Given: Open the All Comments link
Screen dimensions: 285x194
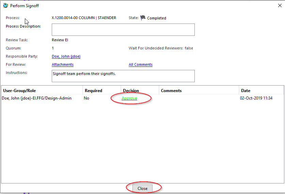Looking at the screenshot, I should pyautogui.click(x=140, y=64).
